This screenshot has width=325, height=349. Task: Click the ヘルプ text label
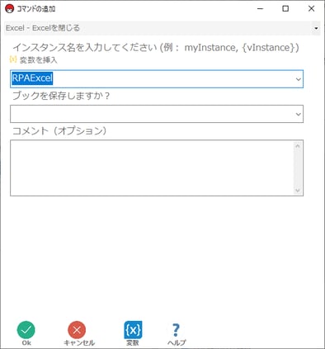(177, 342)
